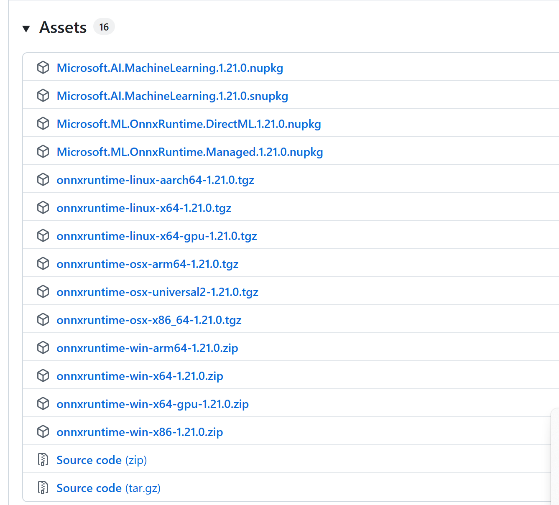Image resolution: width=559 pixels, height=505 pixels.
Task: Download Microsoft.ML.OnnxRuntime.DirectML.1.21.0.nupkg
Action: [x=189, y=124]
